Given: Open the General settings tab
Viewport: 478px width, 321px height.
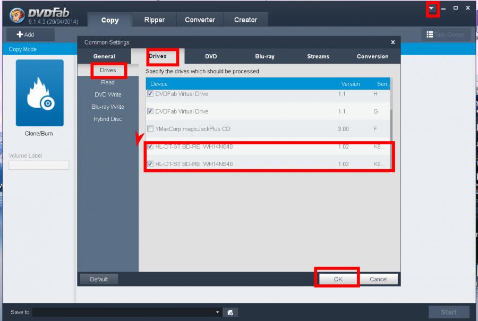Looking at the screenshot, I should coord(104,56).
